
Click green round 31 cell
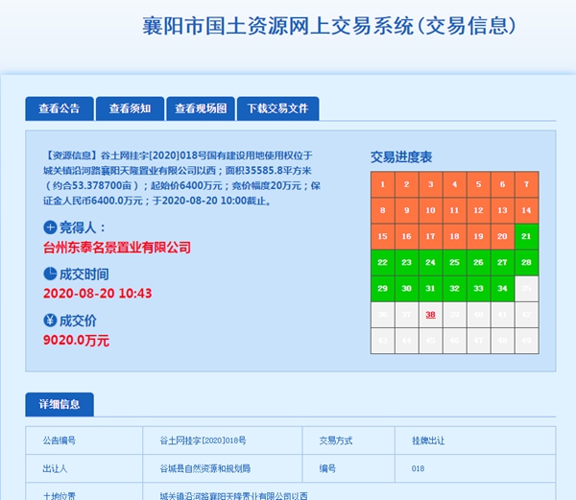430,289
